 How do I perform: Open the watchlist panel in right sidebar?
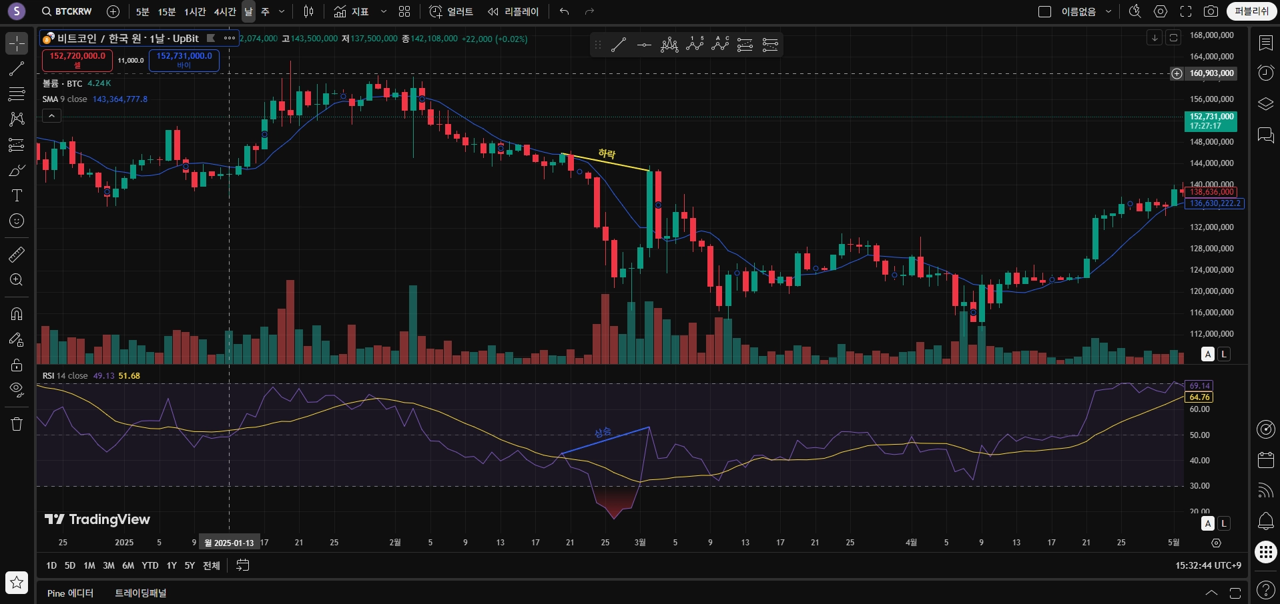click(1265, 43)
